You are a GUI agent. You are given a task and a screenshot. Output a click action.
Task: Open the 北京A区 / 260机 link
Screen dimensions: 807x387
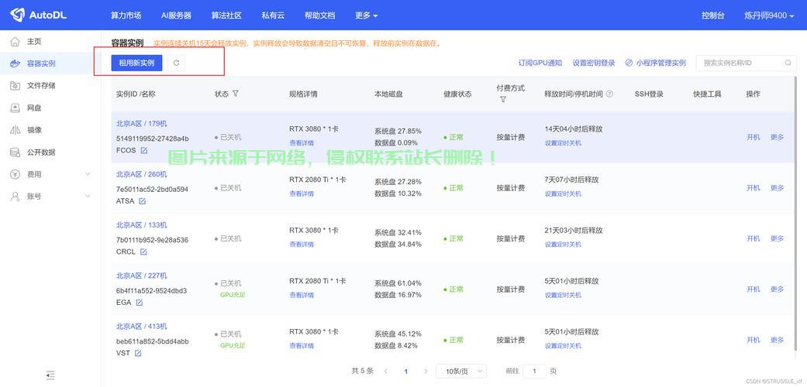(142, 174)
